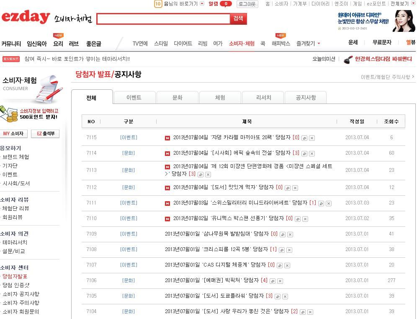Click the level 10 badge beside username
Screen dimensions: 417x319
pos(158,4)
